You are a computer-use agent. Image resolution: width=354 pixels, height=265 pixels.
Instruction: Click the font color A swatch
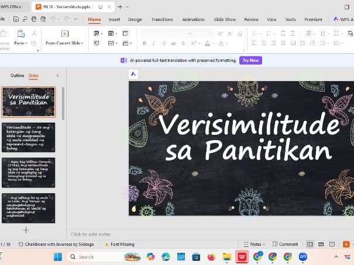pyautogui.click(x=207, y=43)
